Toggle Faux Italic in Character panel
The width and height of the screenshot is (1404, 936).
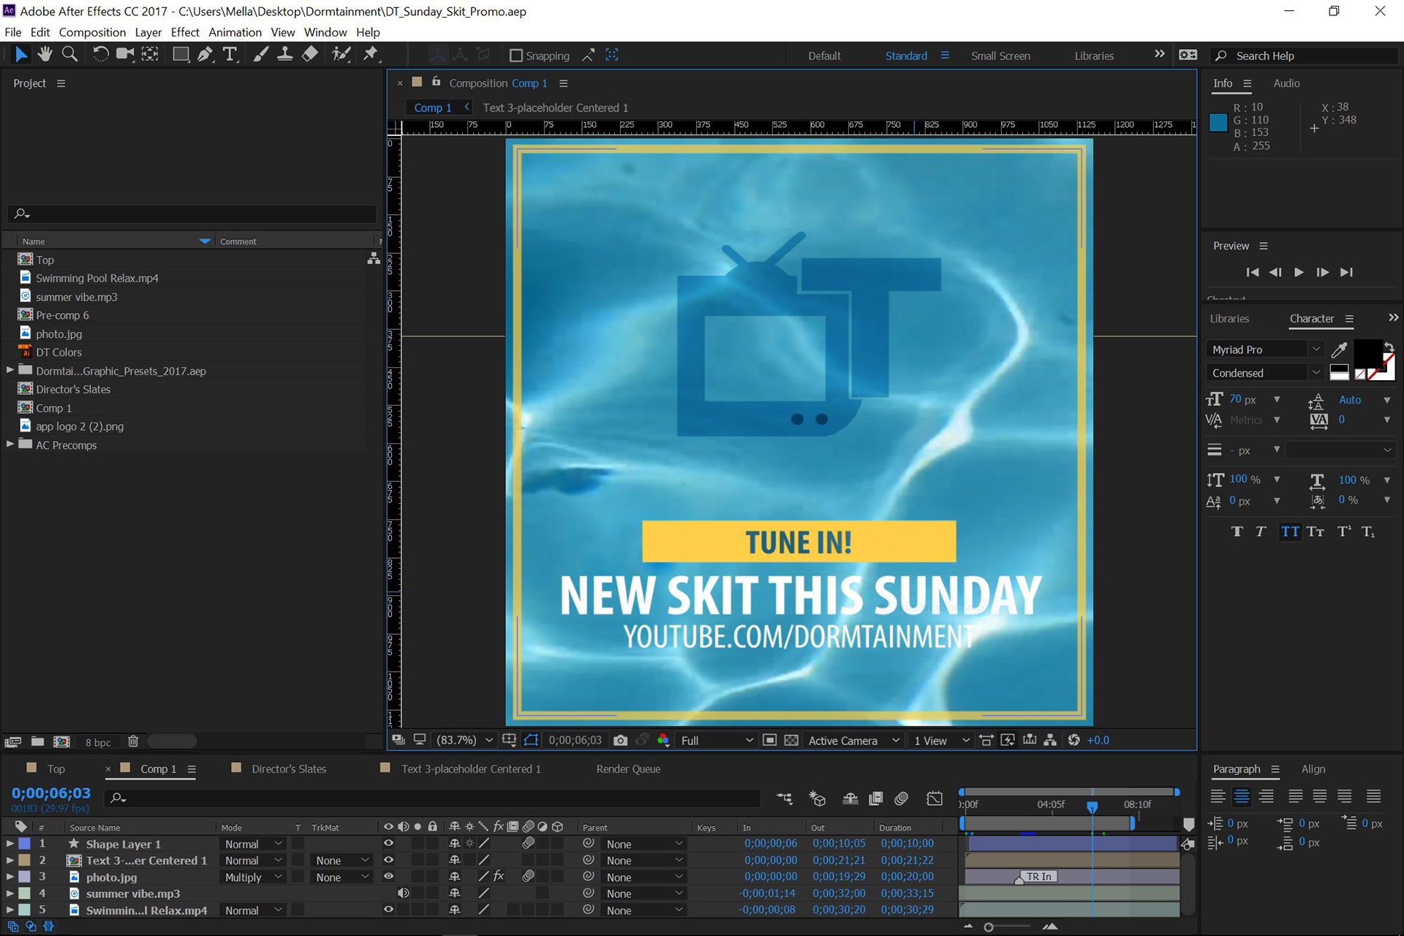coord(1261,532)
